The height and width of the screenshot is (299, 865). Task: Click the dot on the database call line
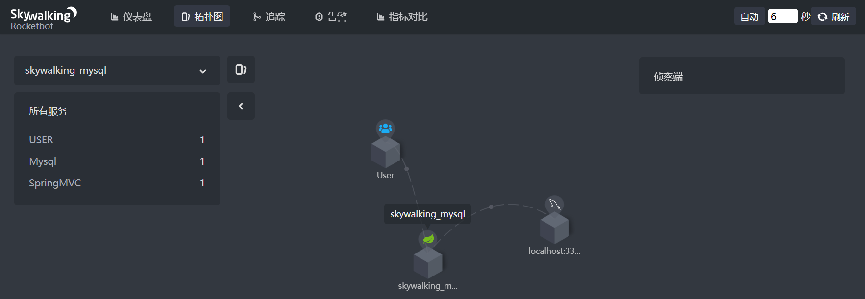click(491, 207)
